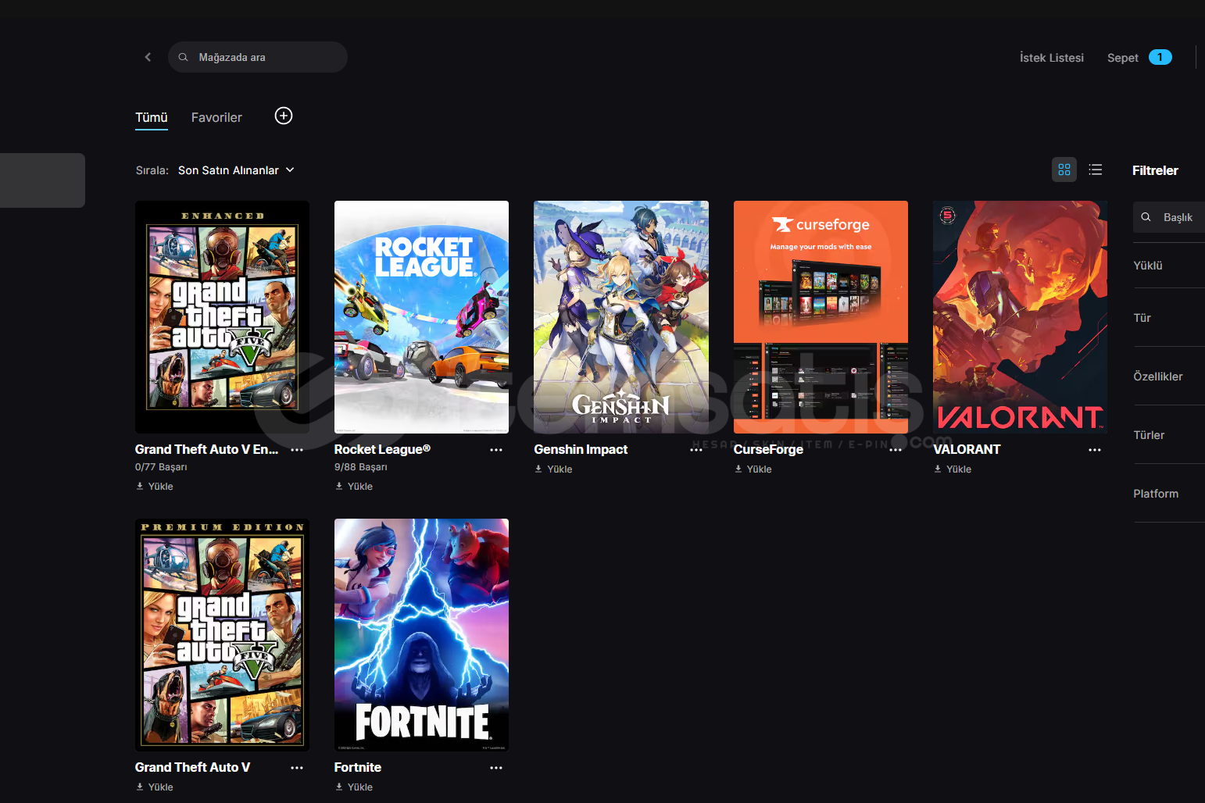Install Grand Theft Auto V Enhanced via Yükle
Viewport: 1205px width, 803px height.
point(155,486)
